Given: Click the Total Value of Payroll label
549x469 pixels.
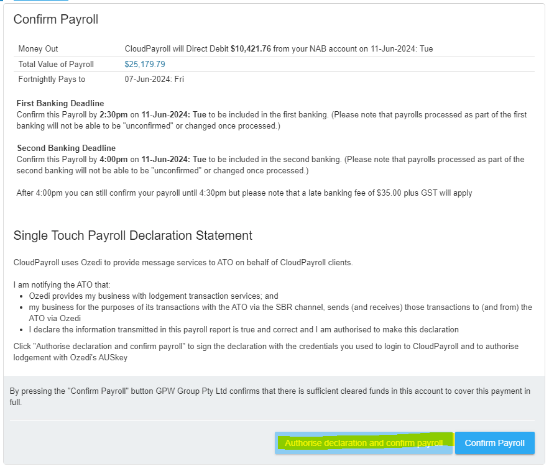Looking at the screenshot, I should pos(56,65).
